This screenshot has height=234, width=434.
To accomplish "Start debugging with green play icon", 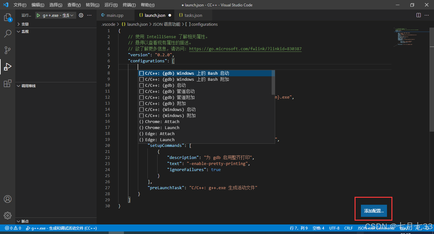I will click(x=38, y=15).
